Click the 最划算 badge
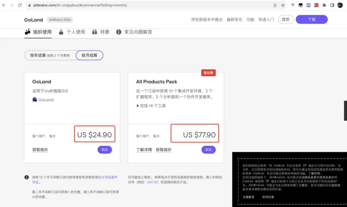347x207 pixels. click(x=208, y=73)
